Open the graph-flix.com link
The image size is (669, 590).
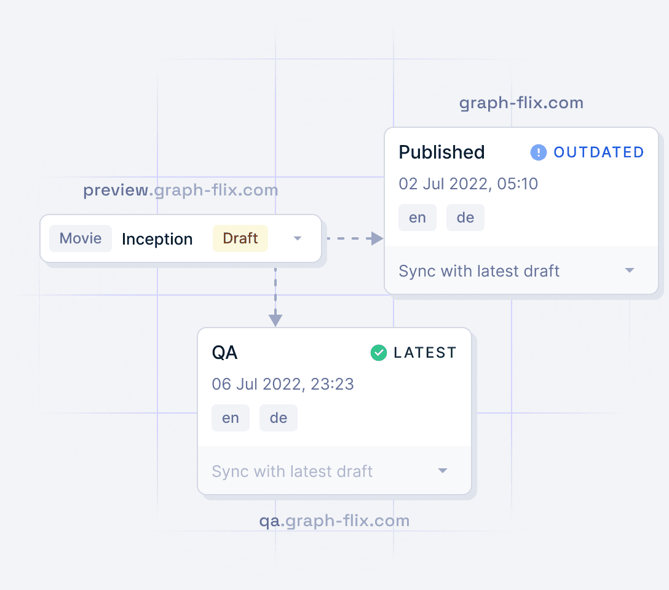[521, 103]
